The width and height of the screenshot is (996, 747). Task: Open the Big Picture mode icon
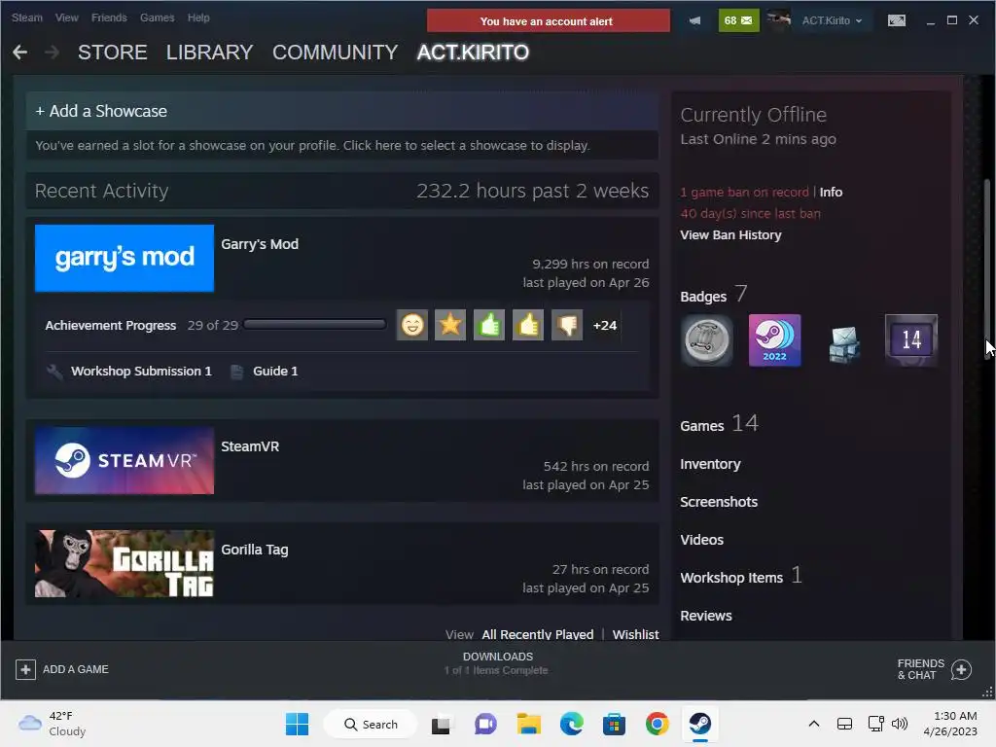896,20
